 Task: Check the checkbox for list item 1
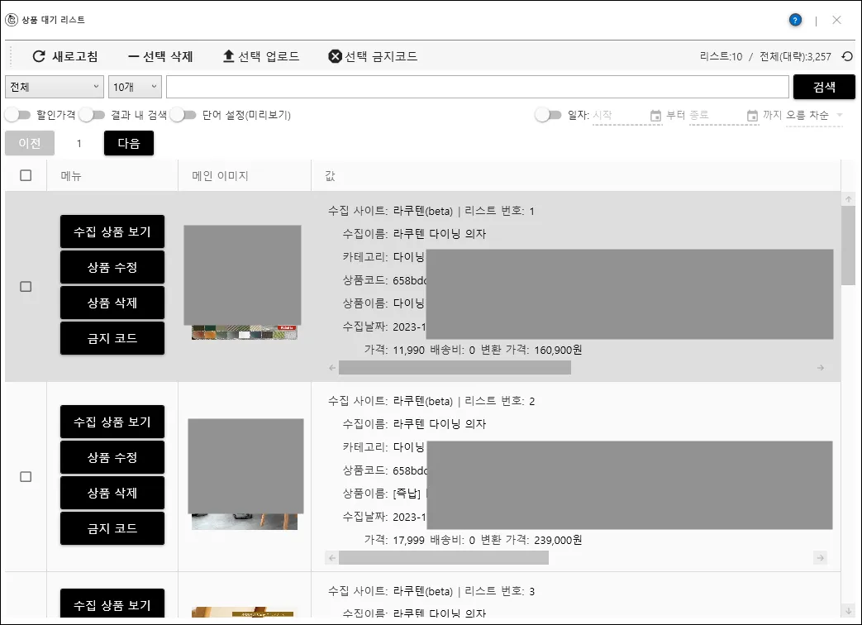[26, 286]
